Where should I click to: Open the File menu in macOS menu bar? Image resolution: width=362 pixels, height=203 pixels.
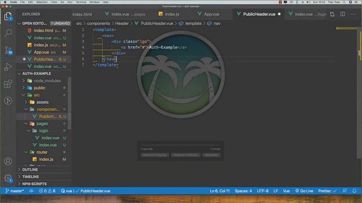tap(23, 2)
